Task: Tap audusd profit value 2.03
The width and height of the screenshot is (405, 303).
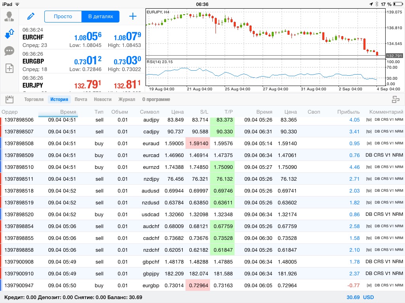Action: click(x=354, y=191)
